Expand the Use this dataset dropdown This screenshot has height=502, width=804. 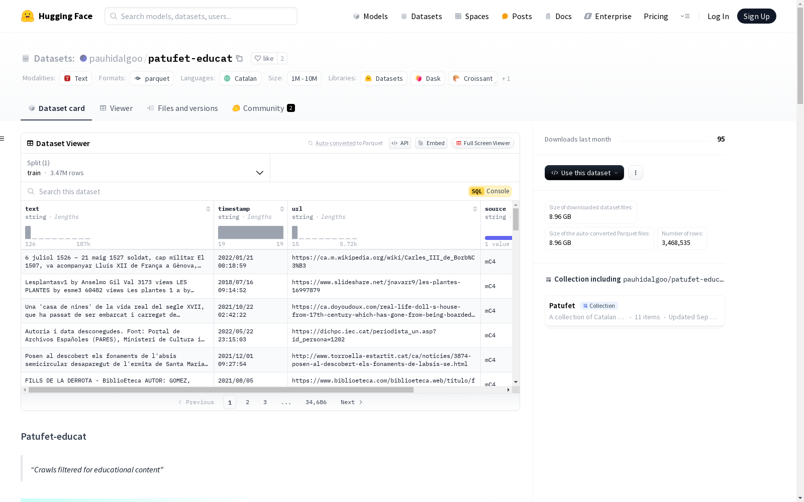584,173
